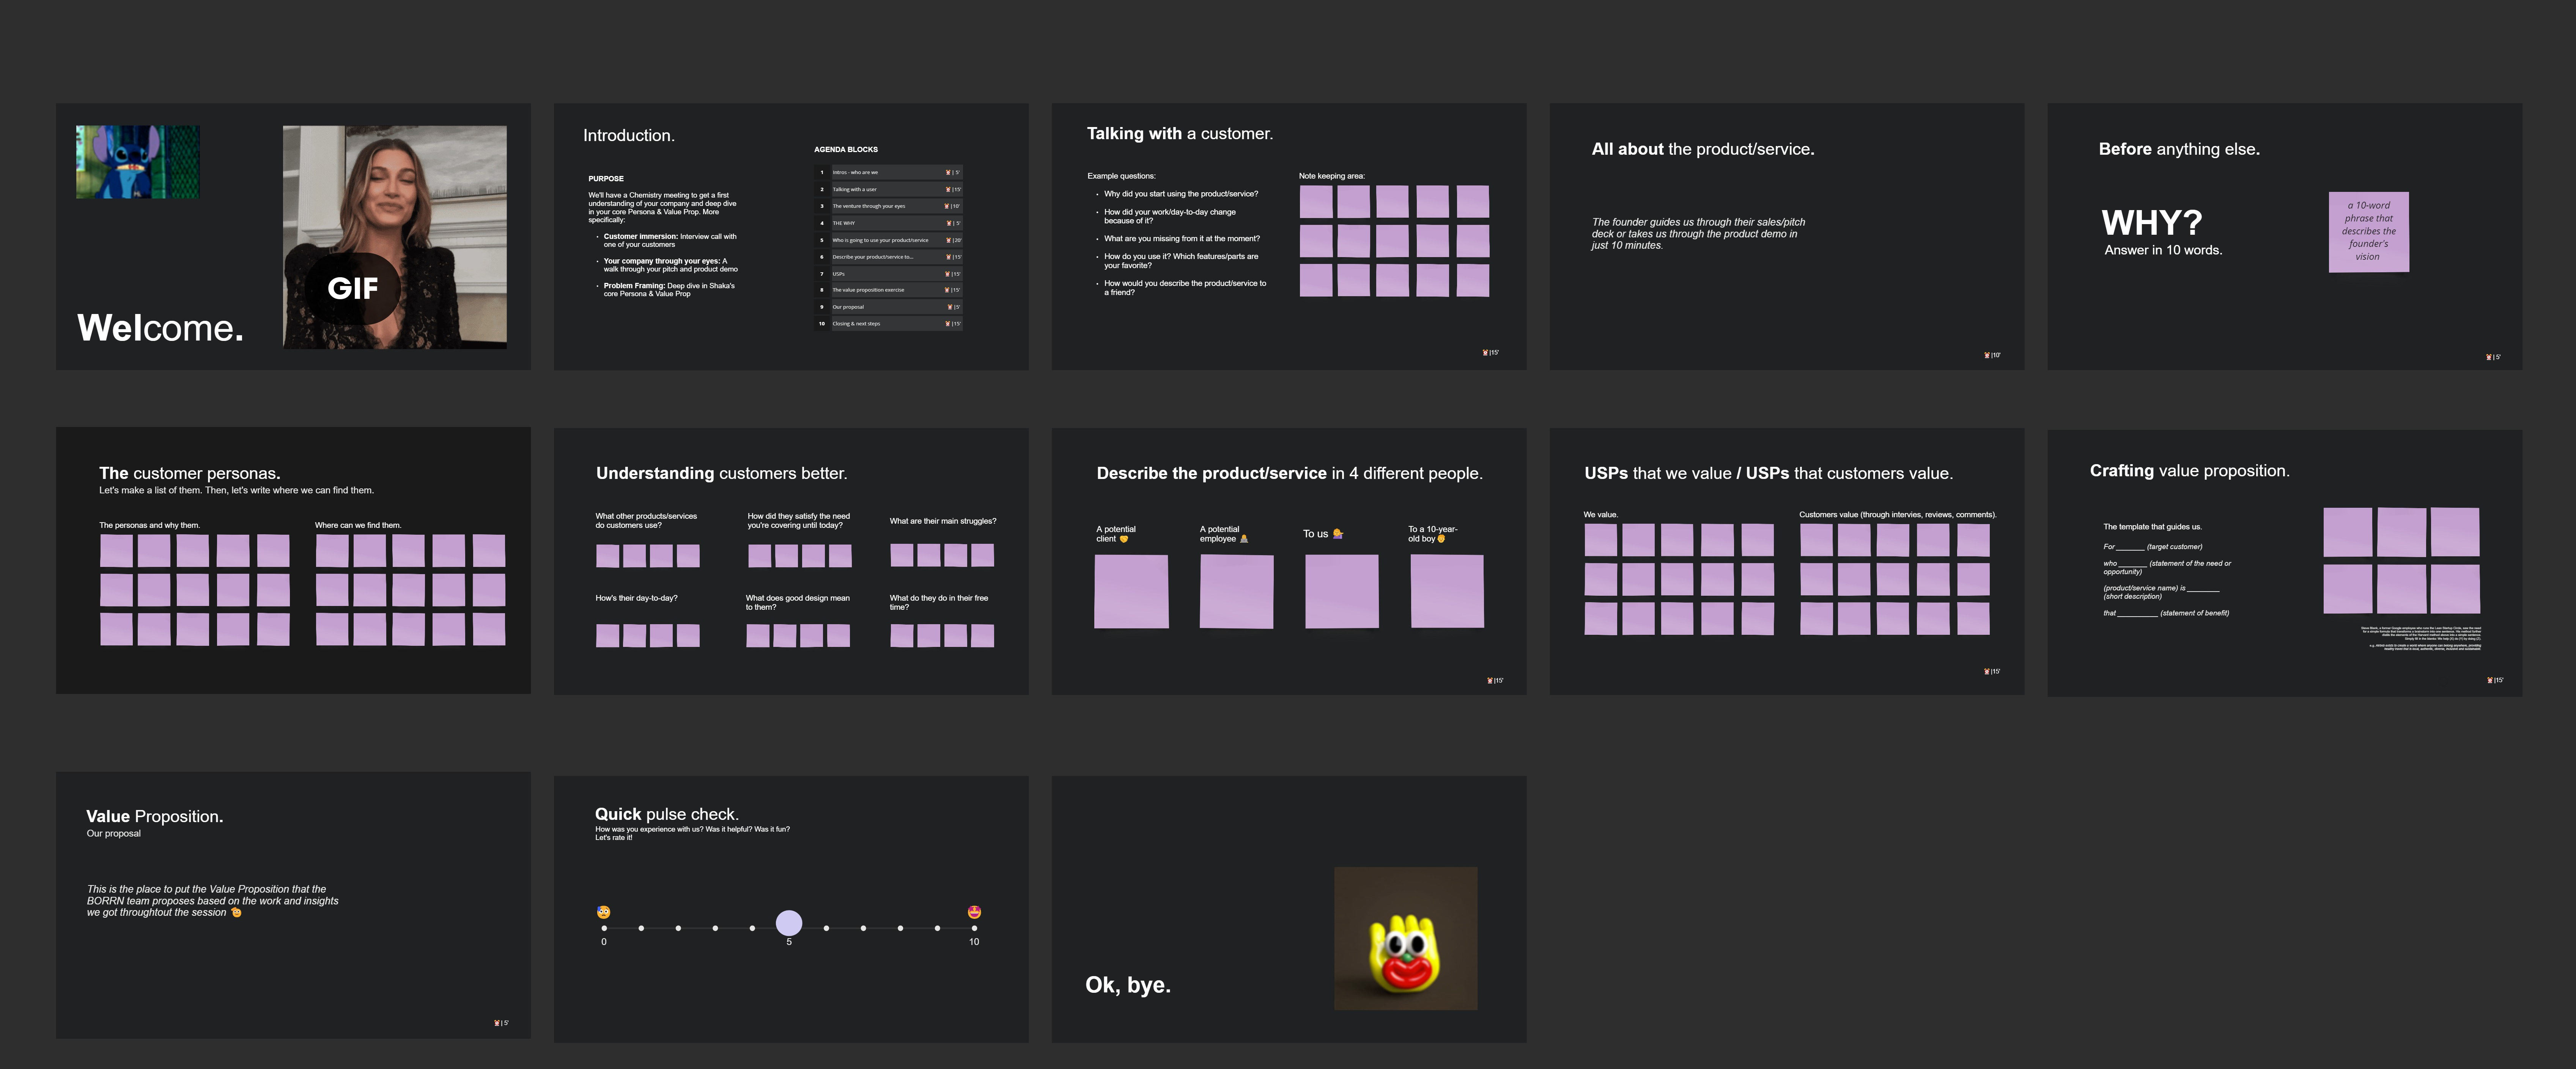
Task: Click the heart-eyes emoji above 10 on pulse scale
Action: coord(974,911)
